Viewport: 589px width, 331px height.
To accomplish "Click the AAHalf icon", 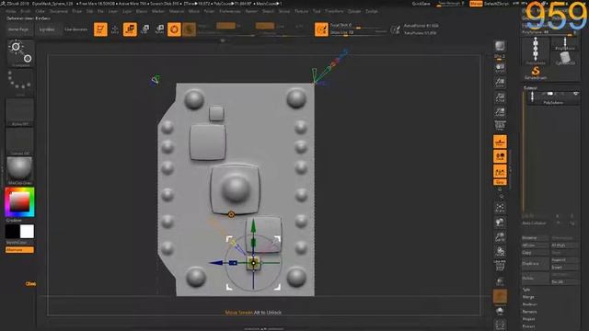I will click(500, 111).
